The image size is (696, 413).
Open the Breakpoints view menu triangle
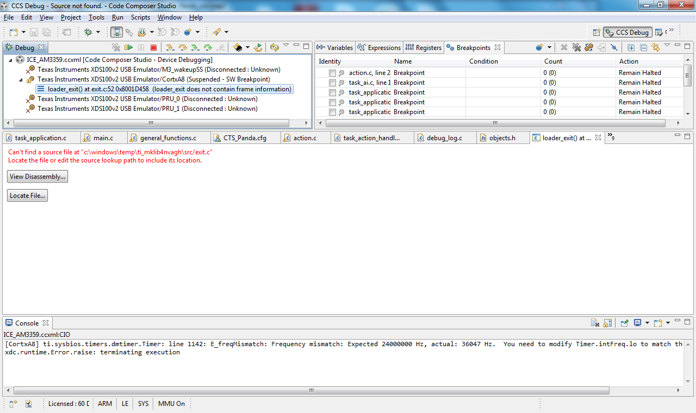click(x=667, y=46)
